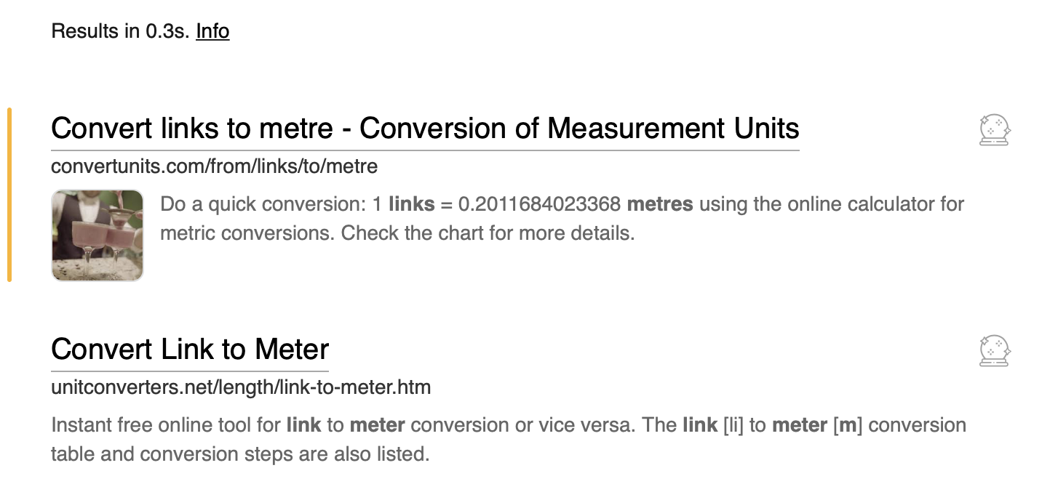Screen dimensions: 1042x500
Task: Click the unitconverters.net result URL
Action: [241, 387]
